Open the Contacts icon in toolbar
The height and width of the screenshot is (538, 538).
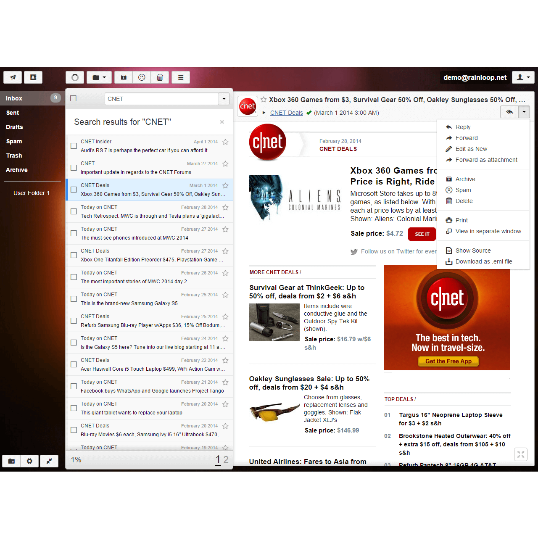pos(33,77)
